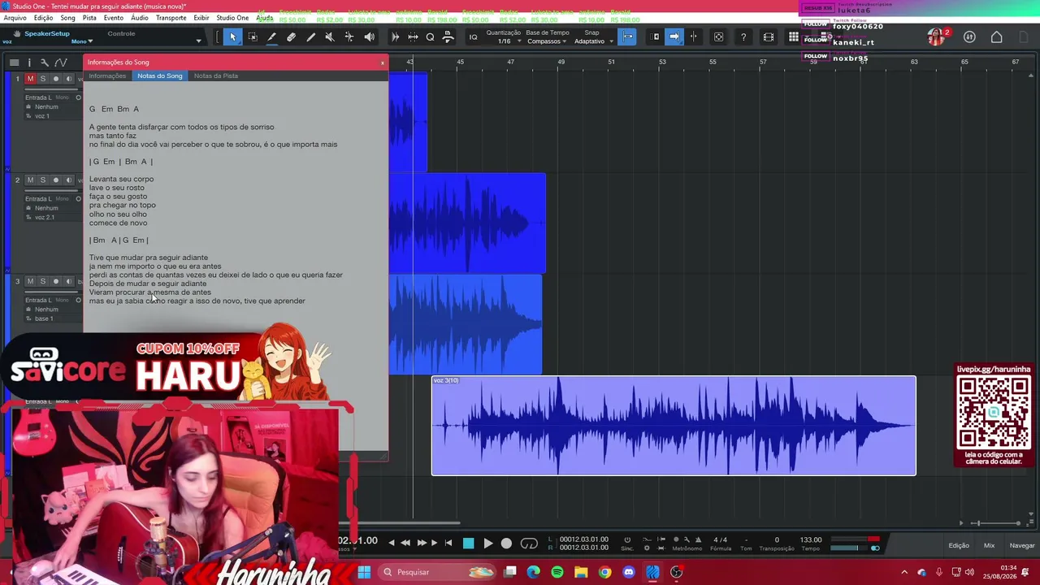Toggle Solo on track 1
Screen dimensions: 1040x585
pyautogui.click(x=43, y=79)
